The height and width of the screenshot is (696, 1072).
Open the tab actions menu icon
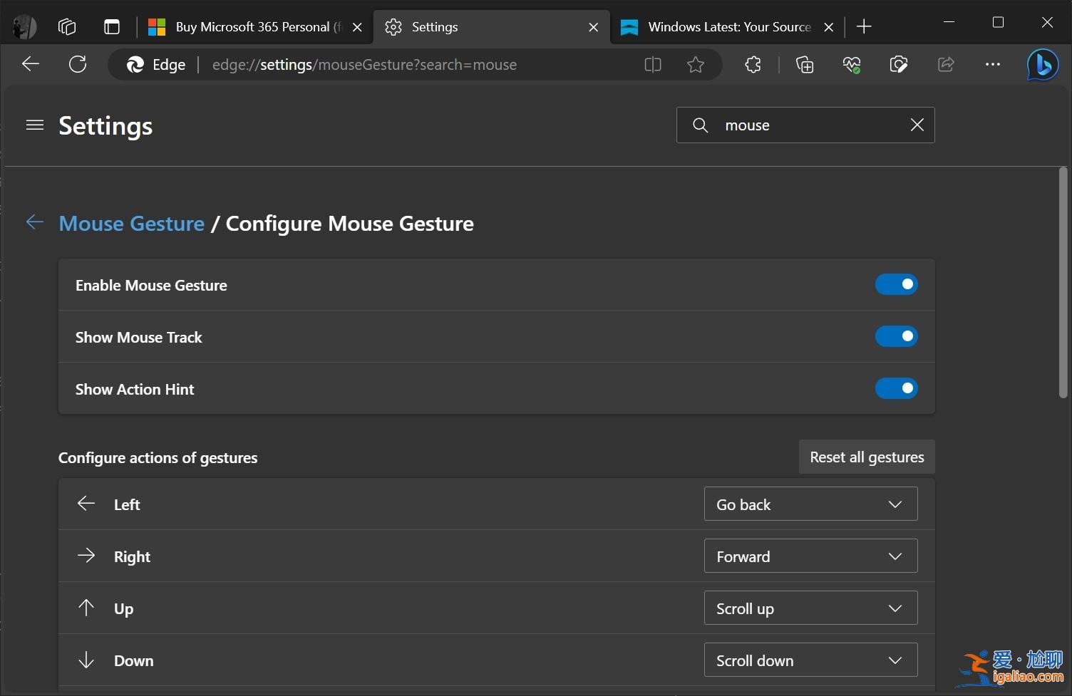click(112, 27)
